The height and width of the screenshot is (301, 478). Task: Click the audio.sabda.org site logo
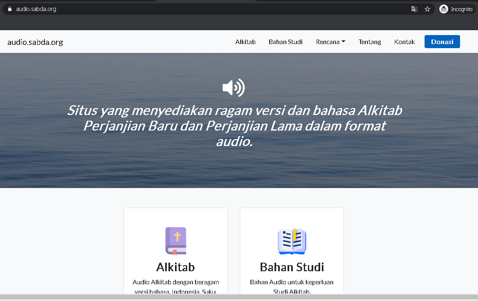[35, 42]
